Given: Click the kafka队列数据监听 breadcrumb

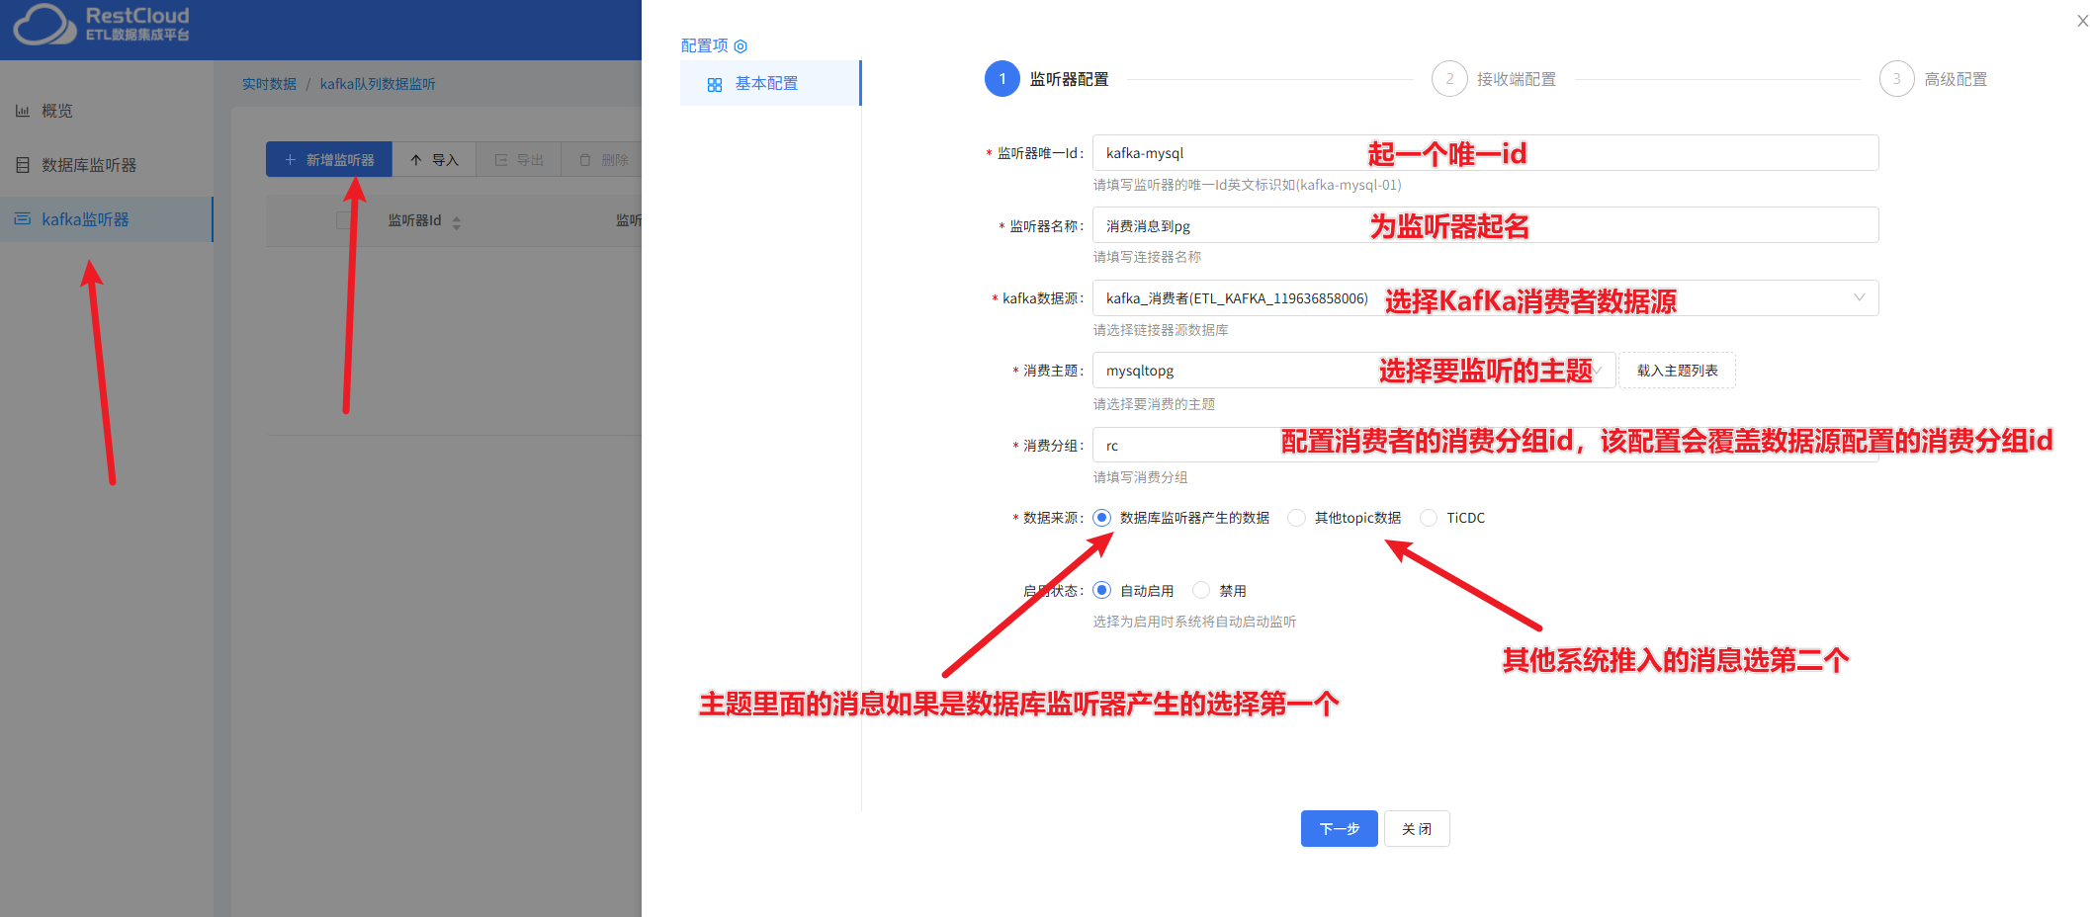Looking at the screenshot, I should tap(378, 84).
